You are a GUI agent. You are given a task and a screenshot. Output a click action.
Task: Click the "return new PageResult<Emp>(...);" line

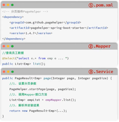coord(38,111)
